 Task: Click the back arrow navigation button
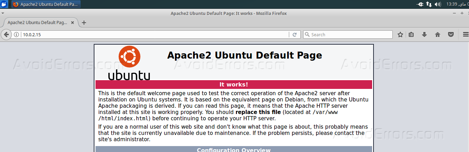6,35
